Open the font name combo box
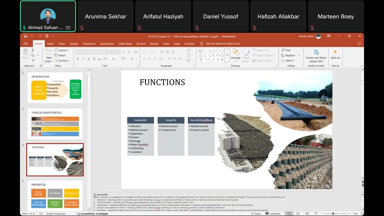 (x=92, y=52)
